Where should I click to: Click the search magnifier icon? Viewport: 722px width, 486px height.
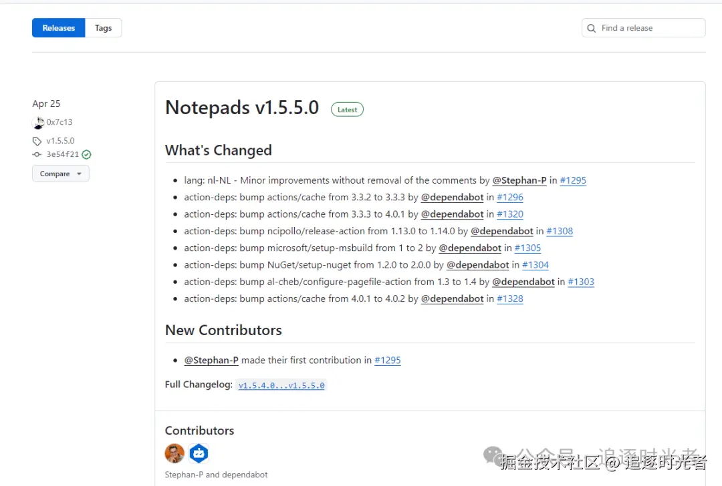point(591,28)
